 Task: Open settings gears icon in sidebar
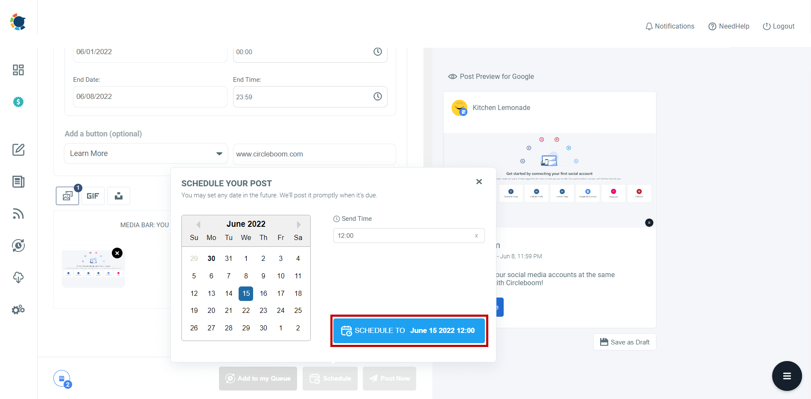(x=18, y=309)
